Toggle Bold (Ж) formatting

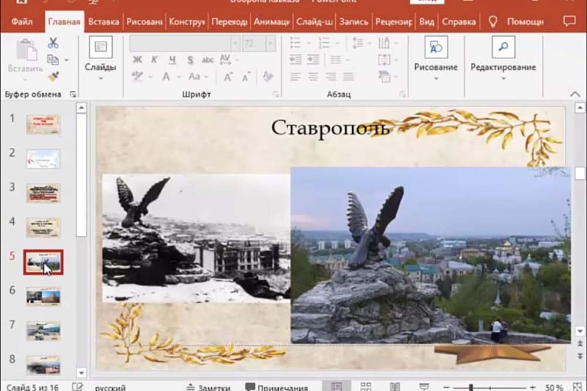click(x=137, y=59)
